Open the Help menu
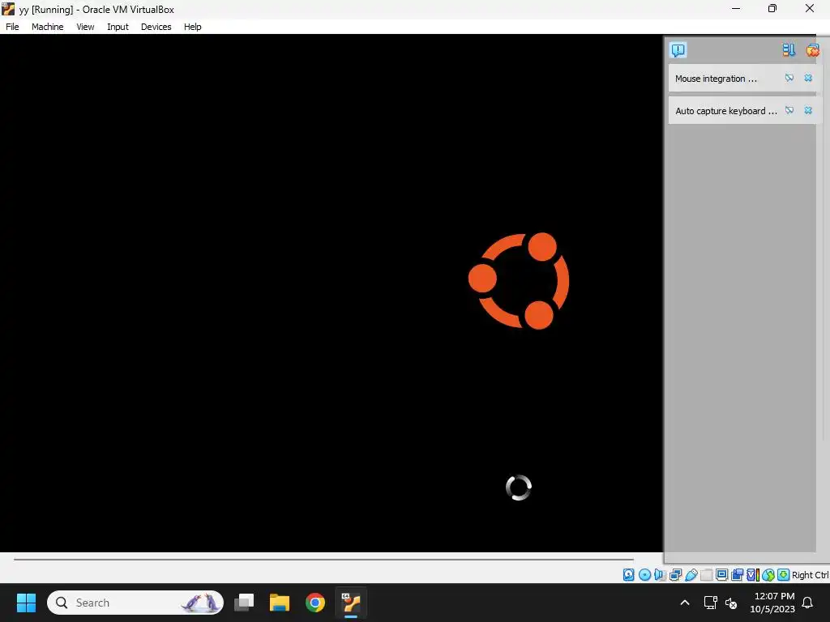This screenshot has height=622, width=830. pyautogui.click(x=193, y=27)
